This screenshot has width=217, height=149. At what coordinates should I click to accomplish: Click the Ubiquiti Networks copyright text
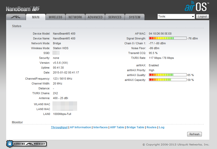point(176,144)
